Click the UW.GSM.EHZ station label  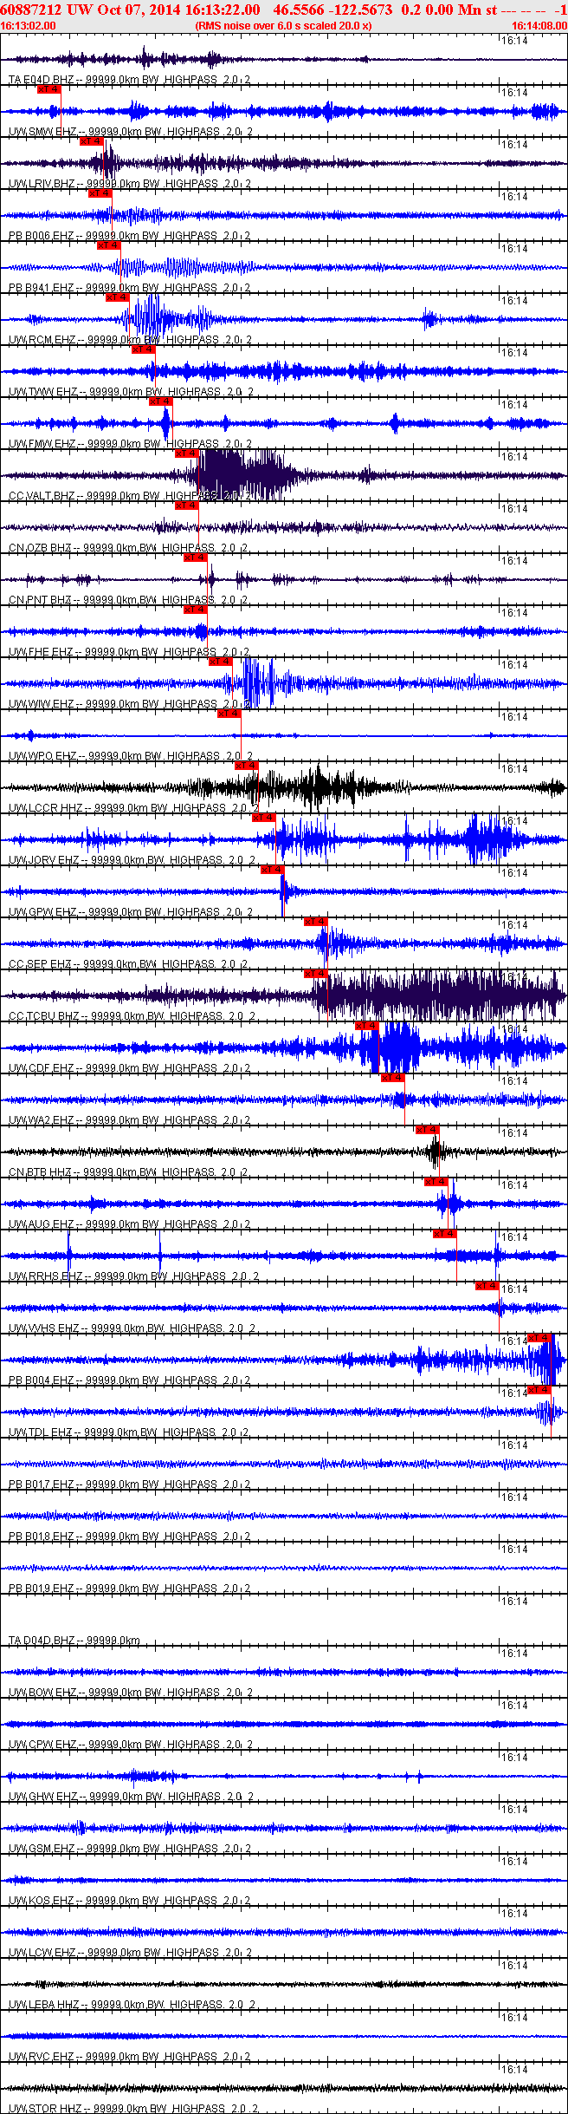point(42,1849)
